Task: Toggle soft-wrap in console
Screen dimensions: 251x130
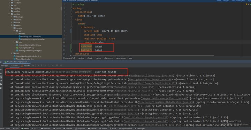Action: pos(1,77)
